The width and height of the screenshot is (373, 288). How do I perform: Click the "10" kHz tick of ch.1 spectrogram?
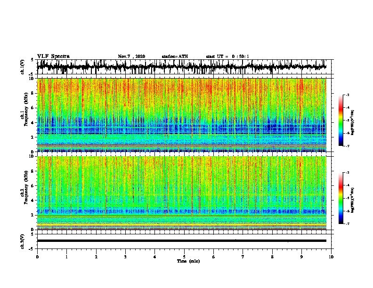[x=32, y=79]
